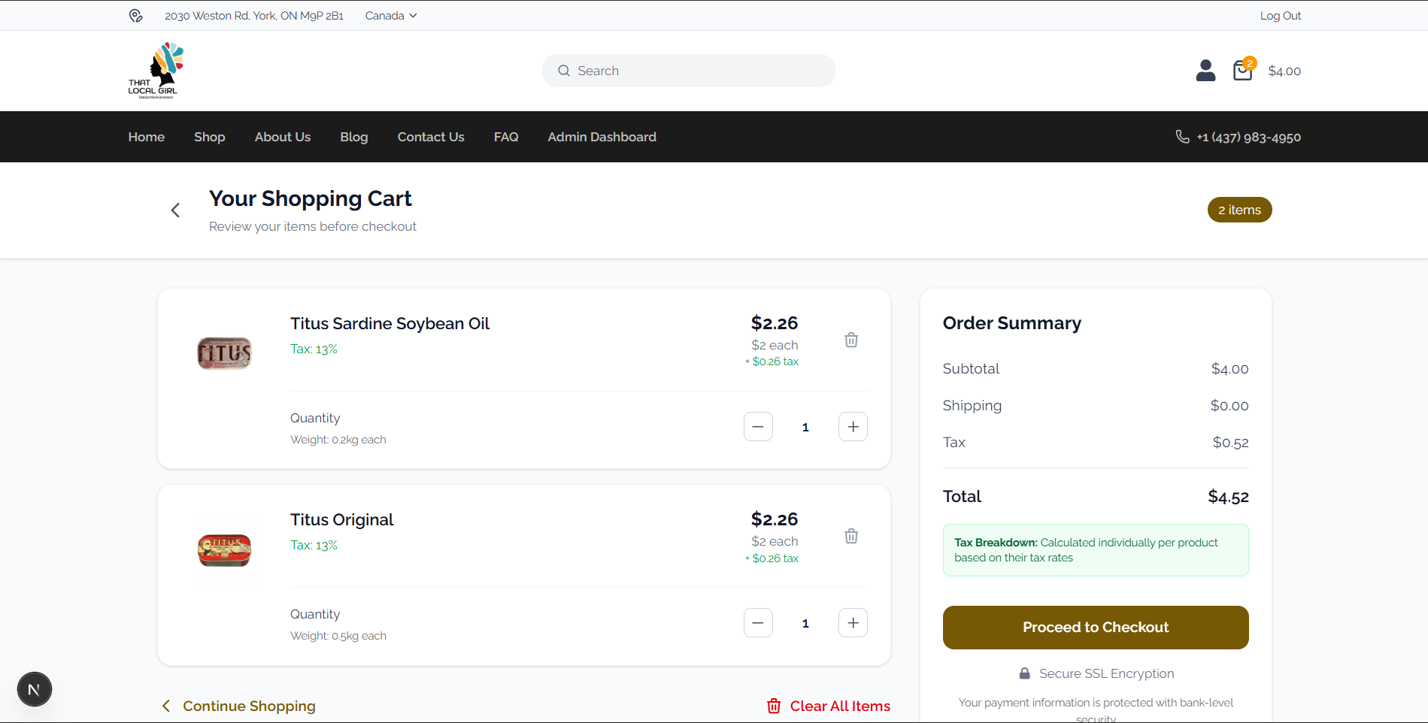Screen dimensions: 1428x723
Task: Focus the Search input field
Action: 699,71
